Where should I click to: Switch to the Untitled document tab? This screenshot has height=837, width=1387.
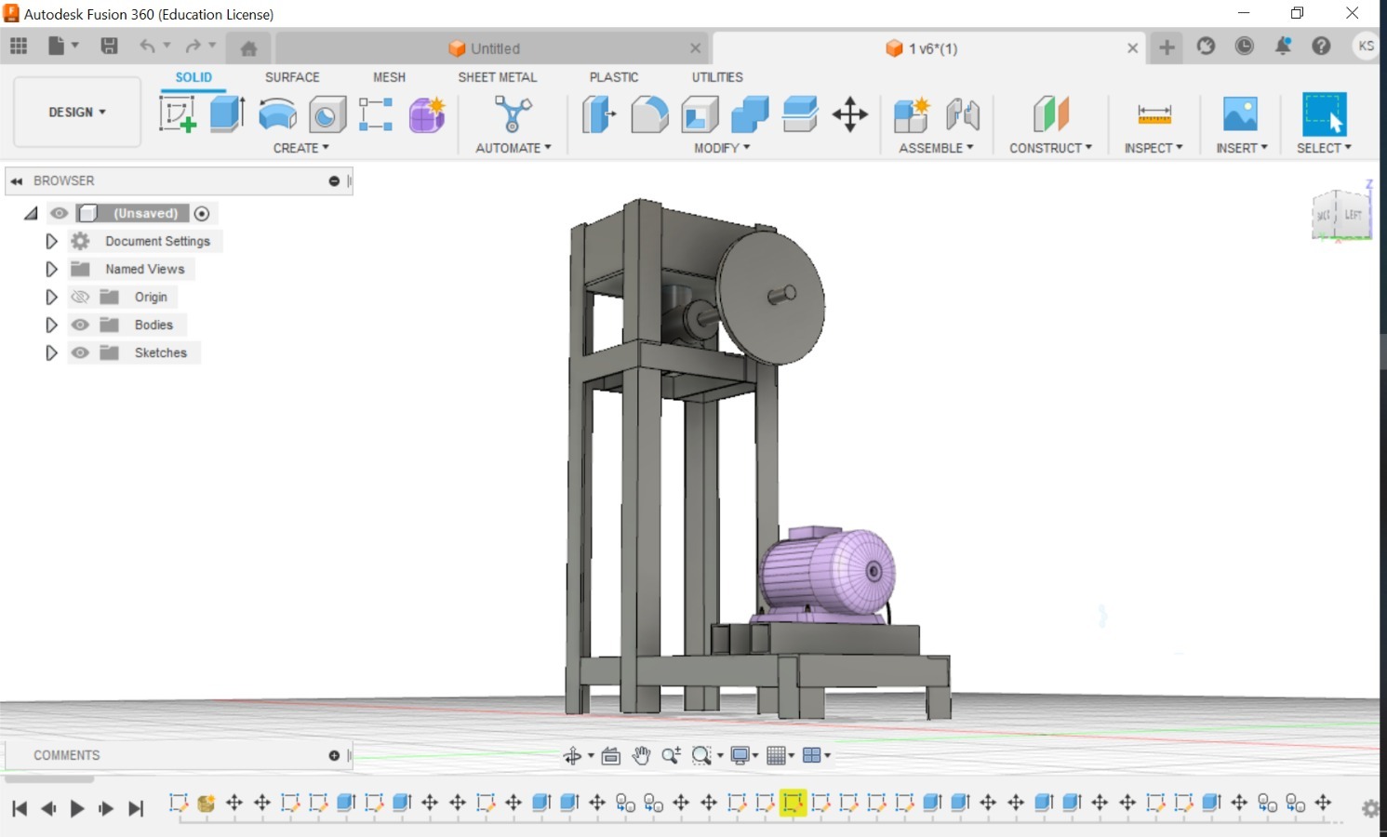tap(491, 48)
